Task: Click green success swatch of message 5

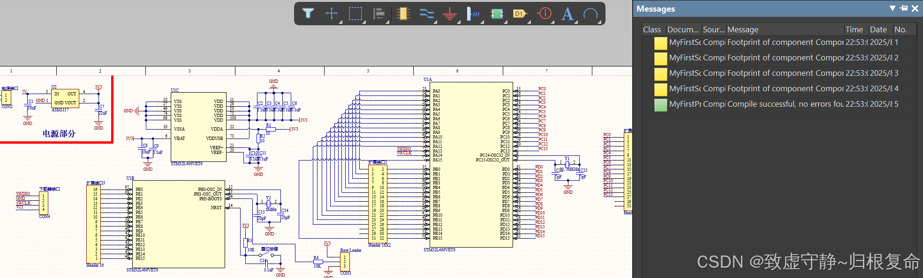Action: 660,105
